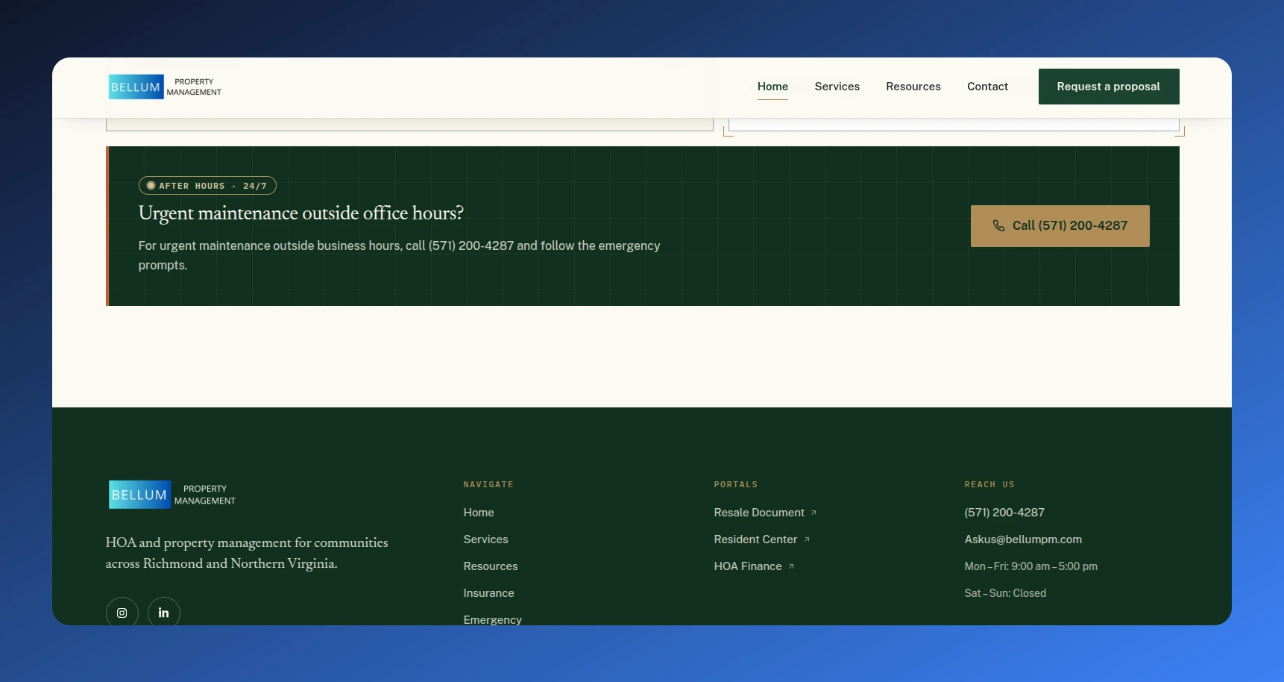Click the NAVIGATE footer column heading

(488, 485)
